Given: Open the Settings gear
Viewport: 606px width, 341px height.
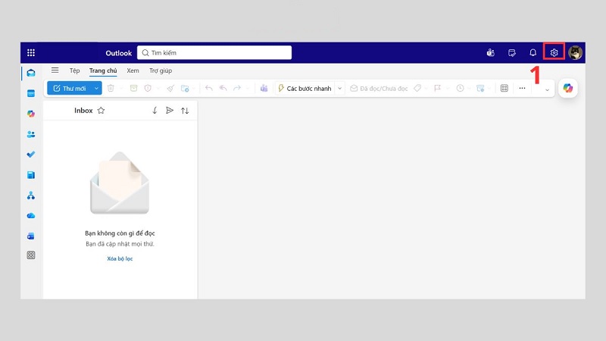Looking at the screenshot, I should pyautogui.click(x=554, y=52).
